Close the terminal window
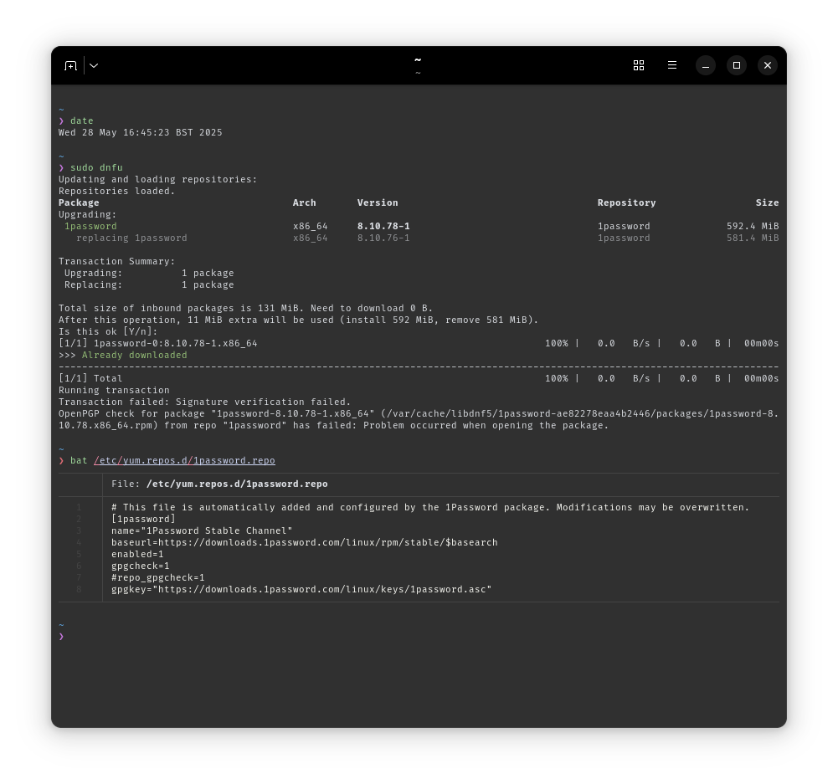Image resolution: width=838 pixels, height=784 pixels. click(x=768, y=65)
